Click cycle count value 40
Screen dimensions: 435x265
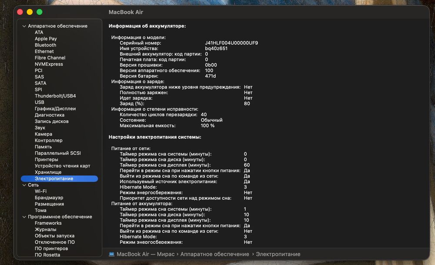pyautogui.click(x=204, y=115)
